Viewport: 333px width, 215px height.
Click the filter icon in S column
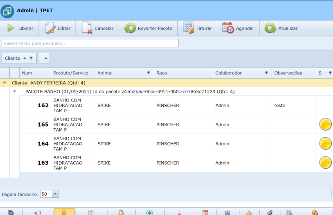pos(330,73)
